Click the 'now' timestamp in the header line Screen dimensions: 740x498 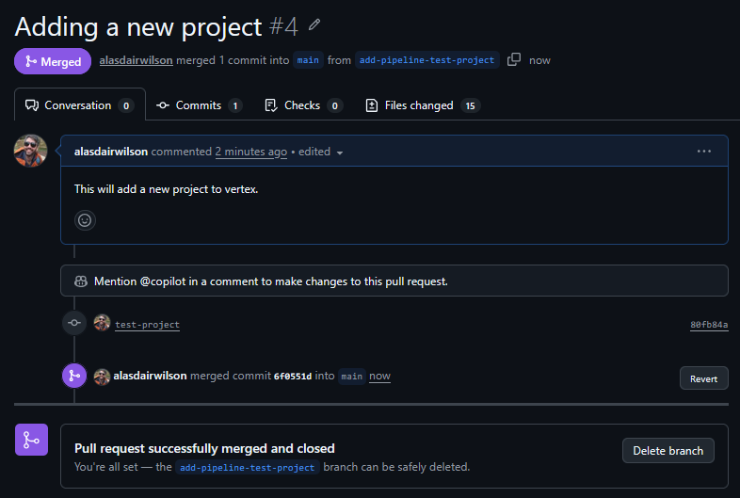539,60
